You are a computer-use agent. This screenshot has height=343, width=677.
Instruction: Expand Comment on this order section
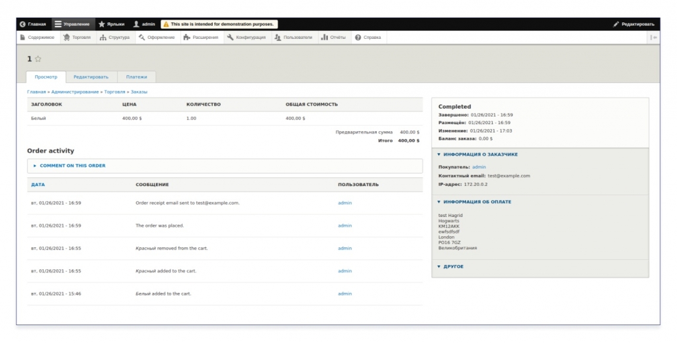click(x=73, y=166)
